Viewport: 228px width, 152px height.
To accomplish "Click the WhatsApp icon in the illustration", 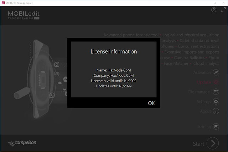I will [52, 95].
